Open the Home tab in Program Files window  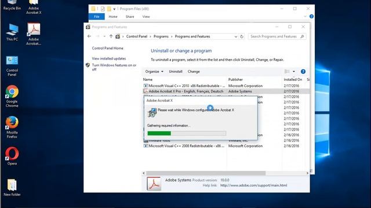point(113,17)
